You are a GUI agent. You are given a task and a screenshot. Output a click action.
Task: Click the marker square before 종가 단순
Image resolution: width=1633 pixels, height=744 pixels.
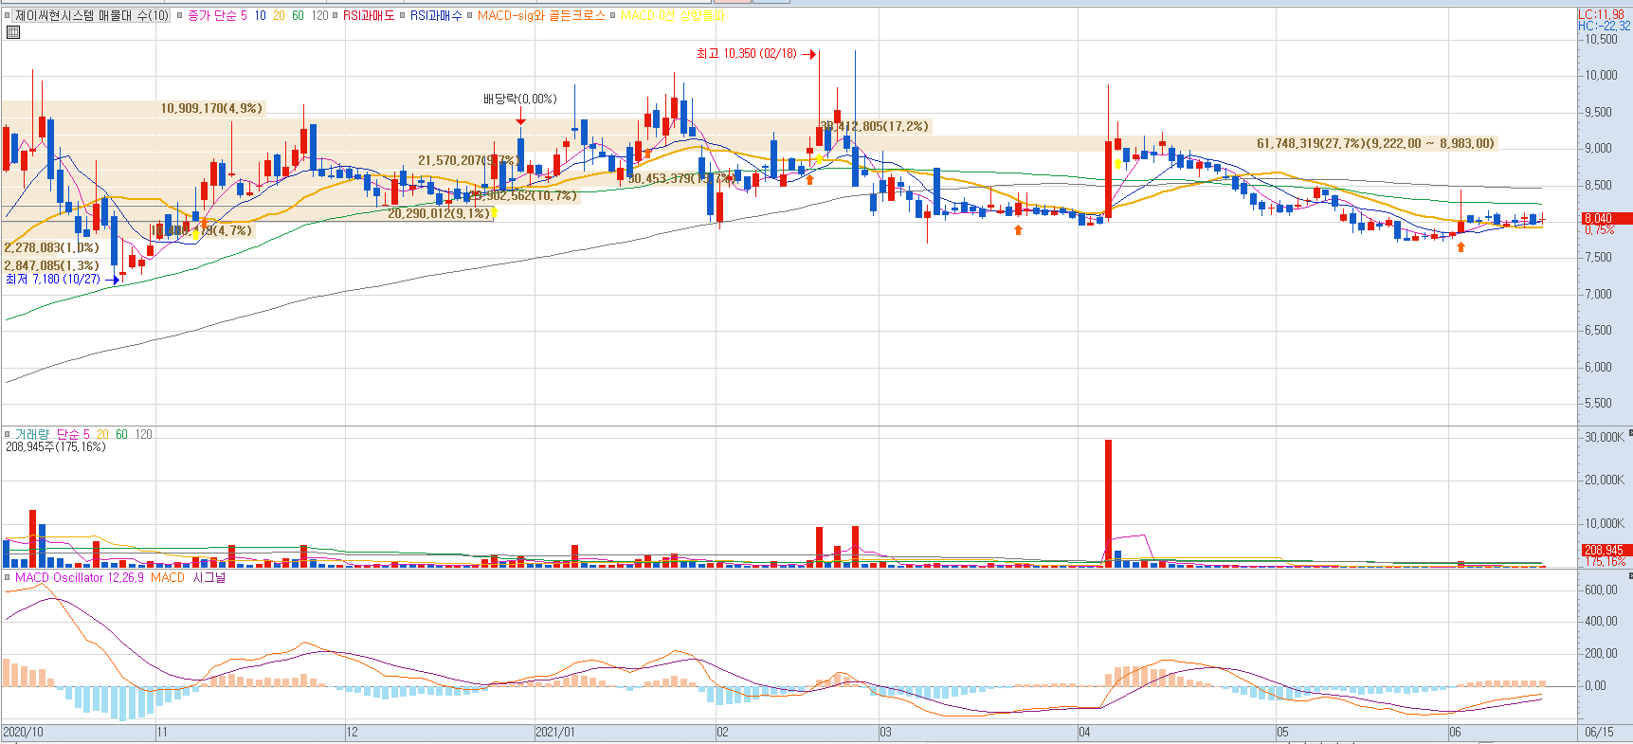pyautogui.click(x=179, y=15)
